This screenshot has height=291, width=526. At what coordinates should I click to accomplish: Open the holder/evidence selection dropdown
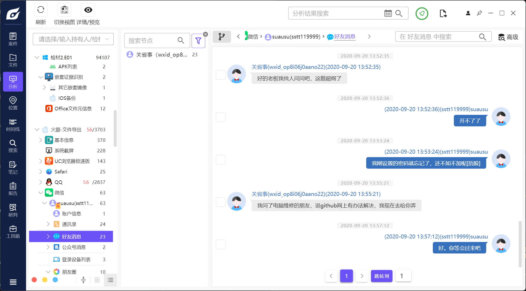(73, 39)
